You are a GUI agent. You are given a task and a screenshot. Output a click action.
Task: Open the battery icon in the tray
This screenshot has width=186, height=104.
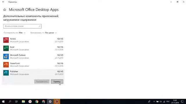point(157,101)
